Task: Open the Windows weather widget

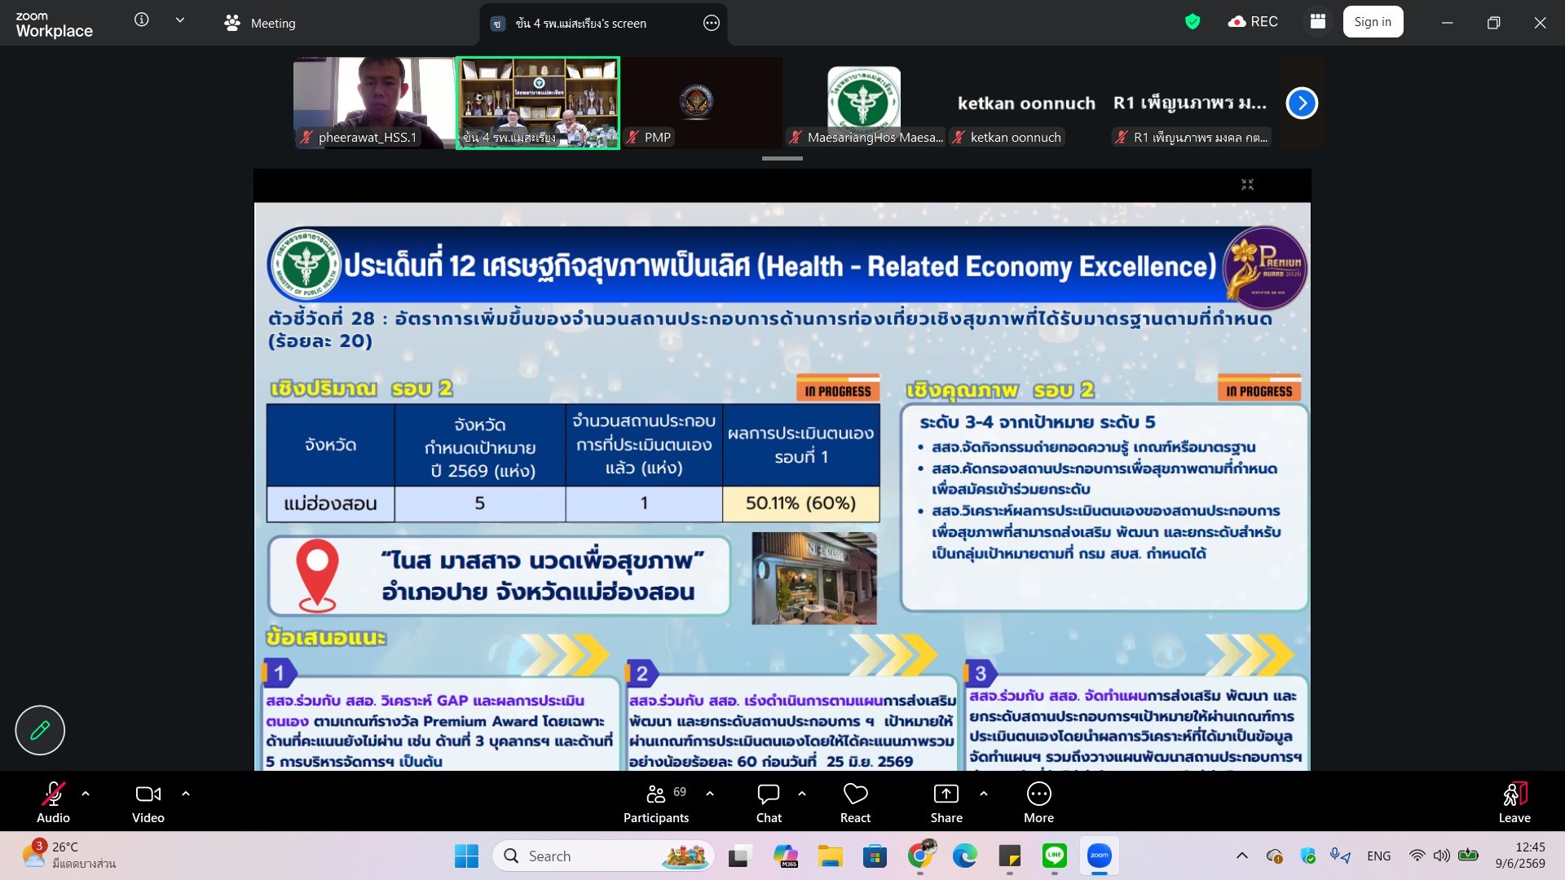Action: coord(69,856)
